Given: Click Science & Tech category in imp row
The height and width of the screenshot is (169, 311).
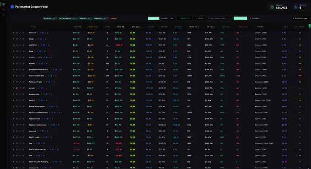Looking at the screenshot, I should 264,143.
